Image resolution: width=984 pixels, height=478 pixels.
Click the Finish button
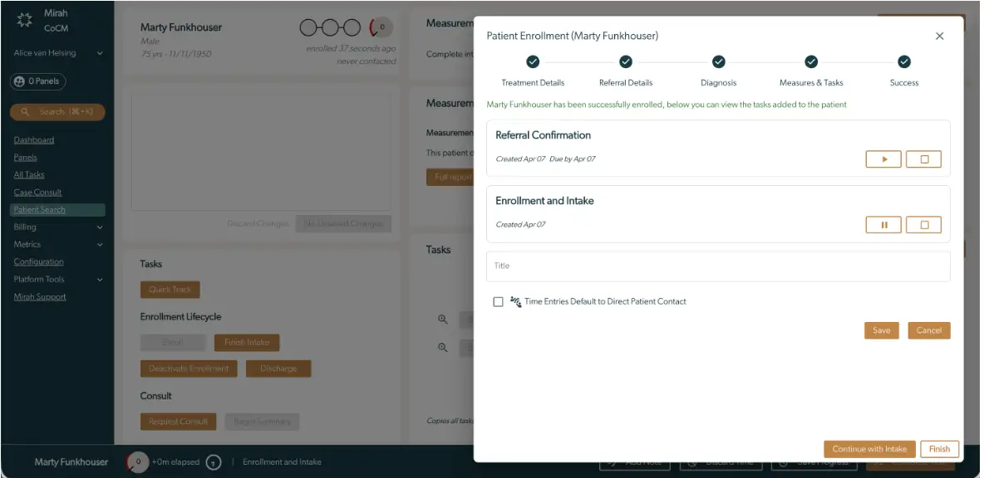pyautogui.click(x=939, y=448)
